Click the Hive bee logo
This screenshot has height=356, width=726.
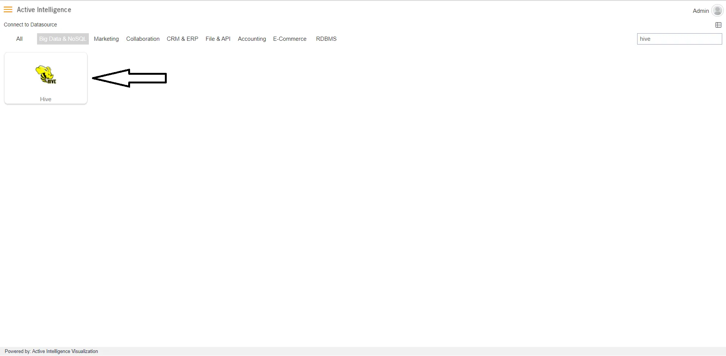(46, 74)
